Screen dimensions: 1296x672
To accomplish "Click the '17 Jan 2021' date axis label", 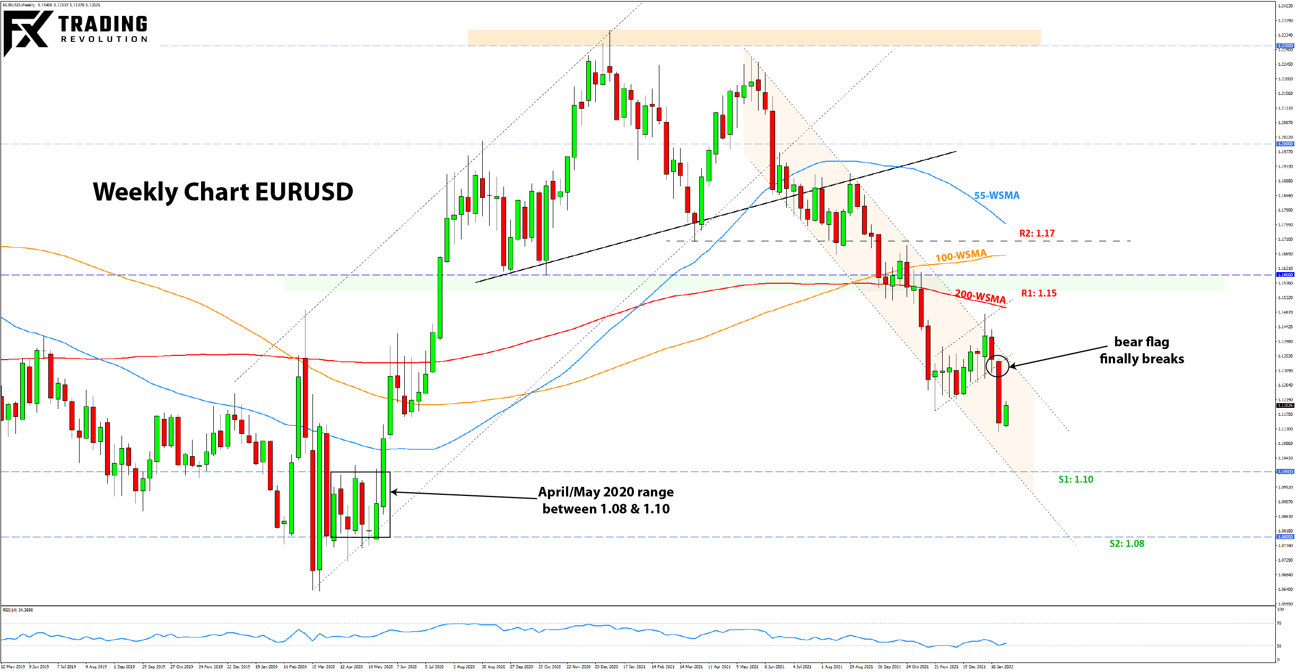I will tap(634, 667).
